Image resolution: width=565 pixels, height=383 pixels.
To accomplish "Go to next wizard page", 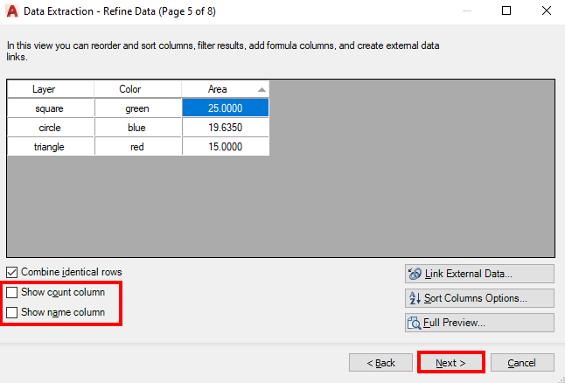I will point(450,363).
